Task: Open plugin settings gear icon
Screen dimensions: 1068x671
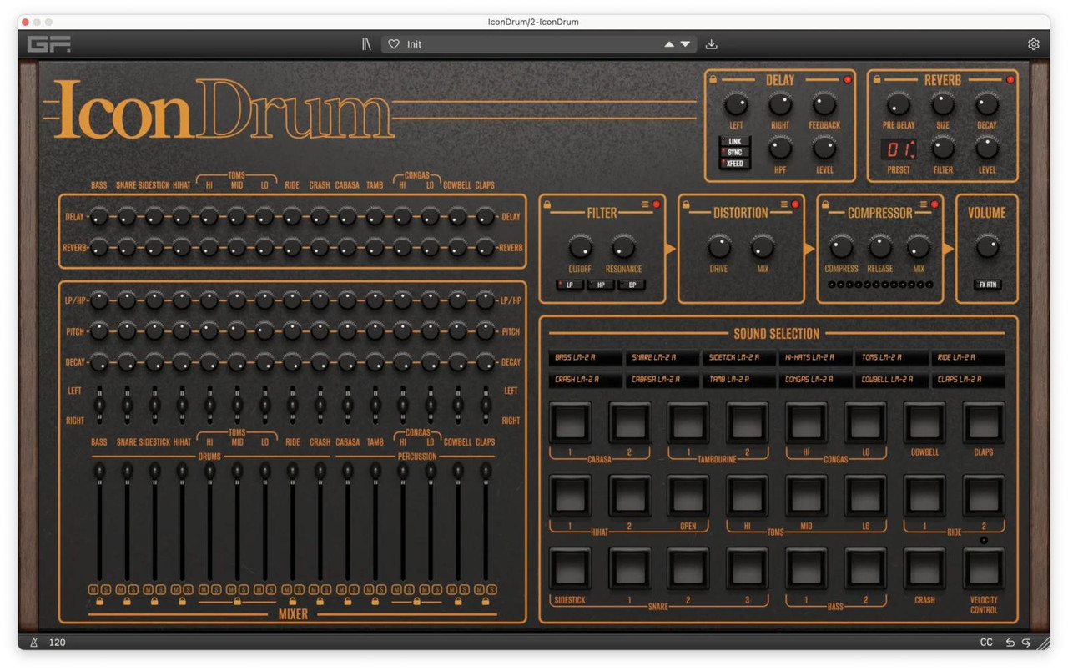Action: tap(1034, 44)
